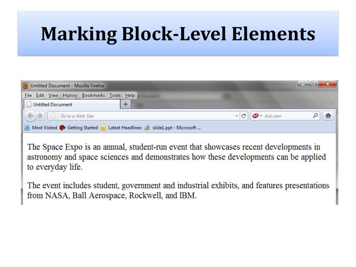The image size is (356, 267).
Task: Click the Firefox logo in title bar
Action: click(25, 86)
